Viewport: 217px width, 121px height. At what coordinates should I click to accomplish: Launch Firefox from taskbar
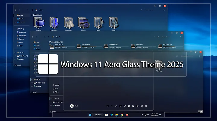[127, 115]
